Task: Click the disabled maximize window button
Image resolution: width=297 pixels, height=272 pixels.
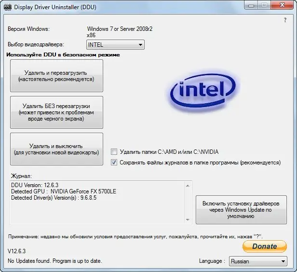Action: tap(264, 5)
